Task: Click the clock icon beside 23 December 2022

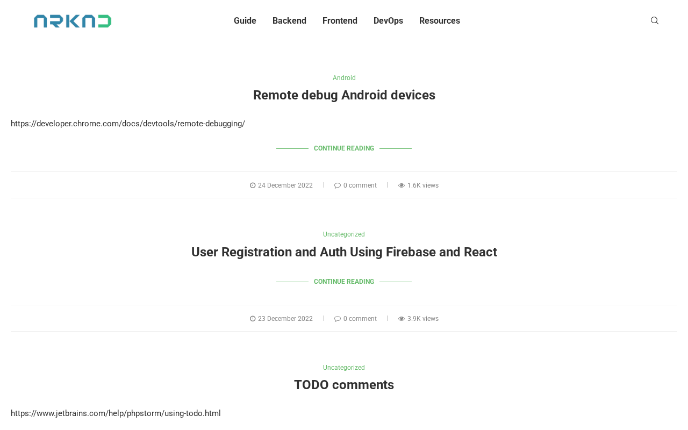Action: pos(253,319)
